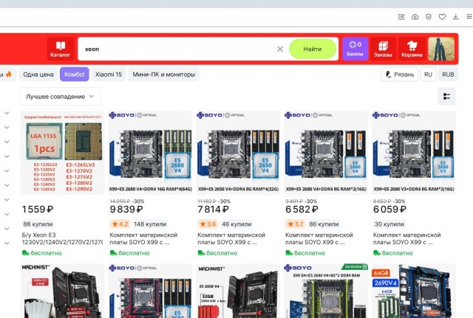Expand the fifth sidebar filter chevron
473x318 pixels.
7,170
